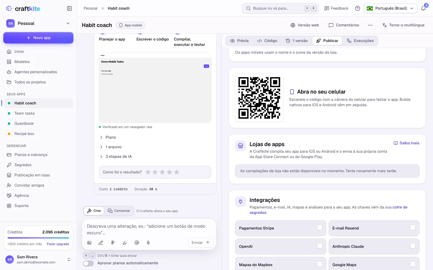Expand the Plano section
This screenshot has height=270, width=433.
click(108, 137)
